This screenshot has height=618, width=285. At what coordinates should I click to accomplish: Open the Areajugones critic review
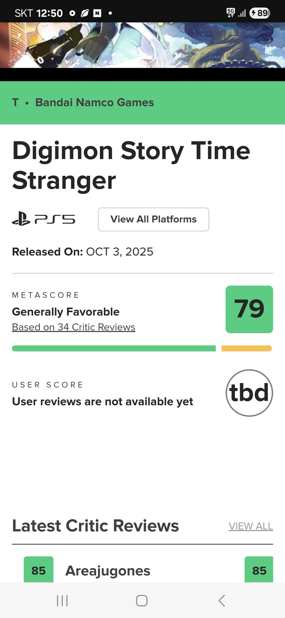(x=108, y=571)
